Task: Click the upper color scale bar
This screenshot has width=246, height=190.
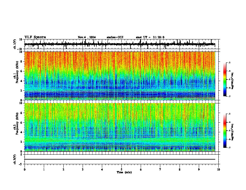Action: click(x=225, y=79)
